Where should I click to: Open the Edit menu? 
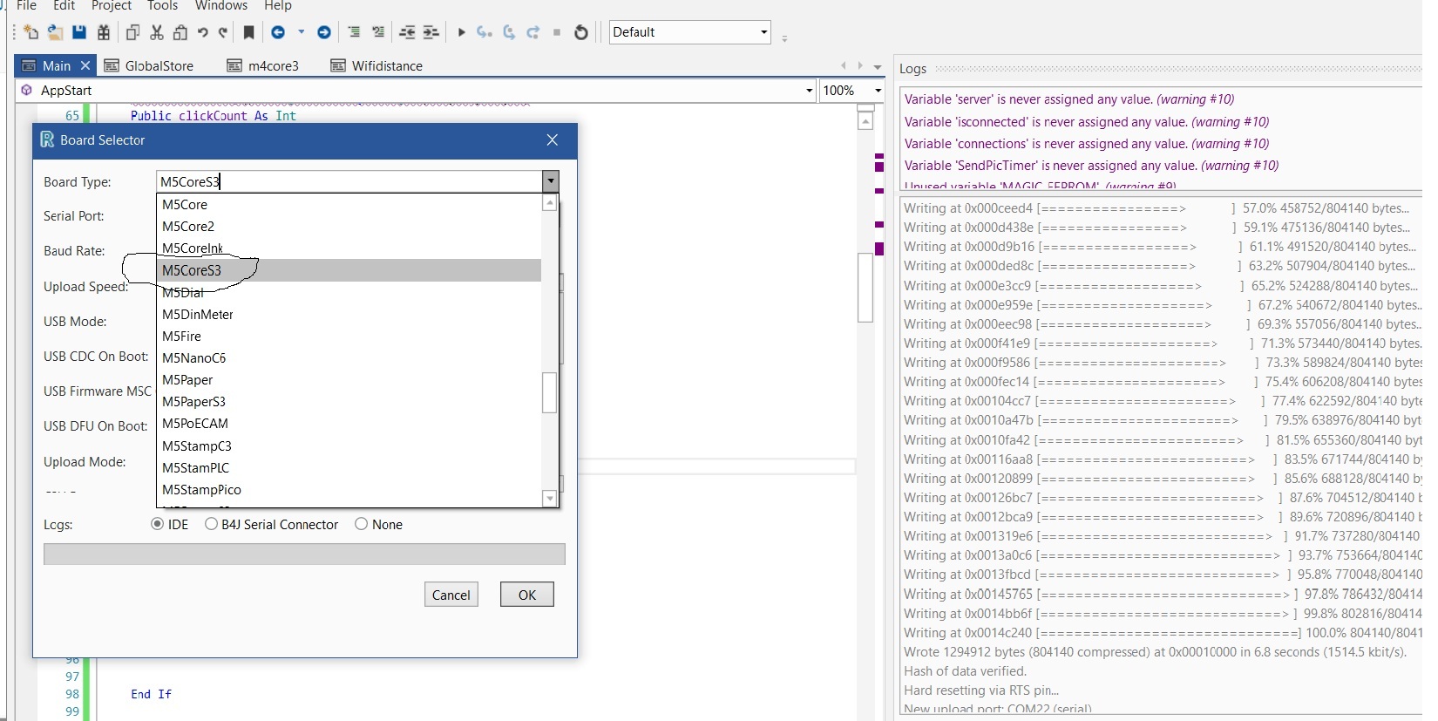pyautogui.click(x=64, y=6)
